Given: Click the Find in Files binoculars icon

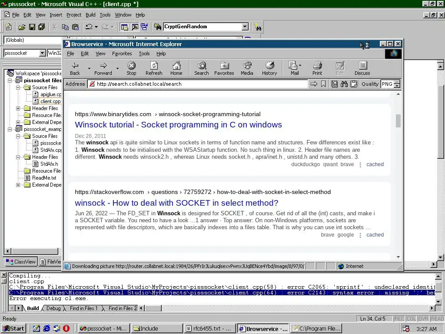Looking at the screenshot, I should [x=157, y=27].
